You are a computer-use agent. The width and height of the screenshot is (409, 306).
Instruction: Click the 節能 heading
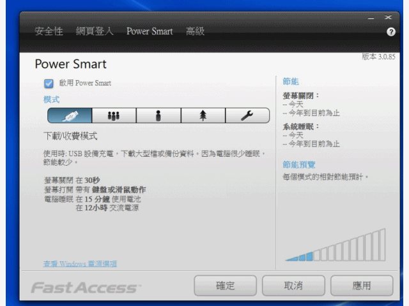[x=291, y=82]
